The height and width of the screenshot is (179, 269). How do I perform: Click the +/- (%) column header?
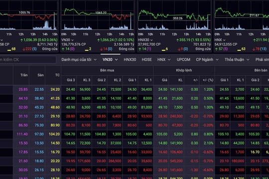click(x=208, y=80)
